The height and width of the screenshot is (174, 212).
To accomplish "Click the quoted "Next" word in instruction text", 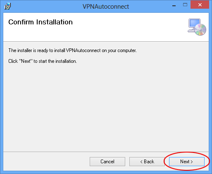I will point(26,61).
